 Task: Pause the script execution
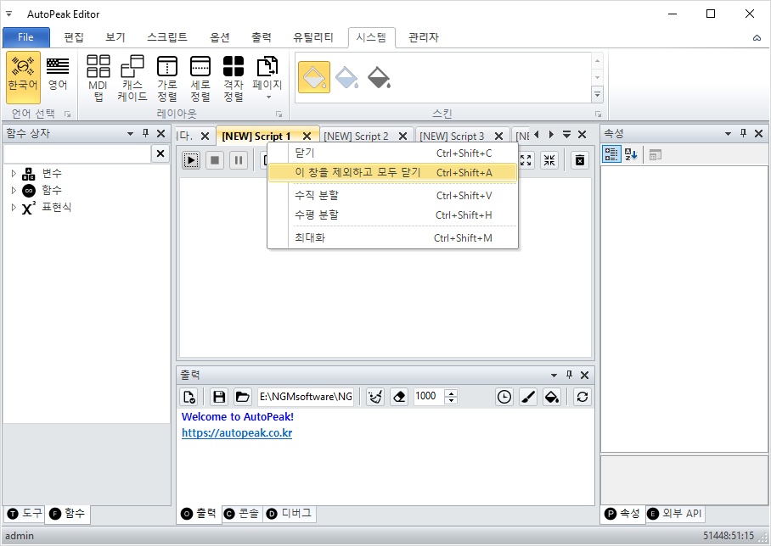239,160
